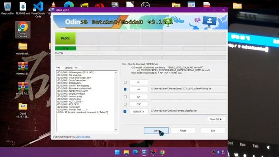Image resolution: width=279 pixels, height=157 pixels.
Task: Uncheck the AP file checkbox
Action: point(125,89)
